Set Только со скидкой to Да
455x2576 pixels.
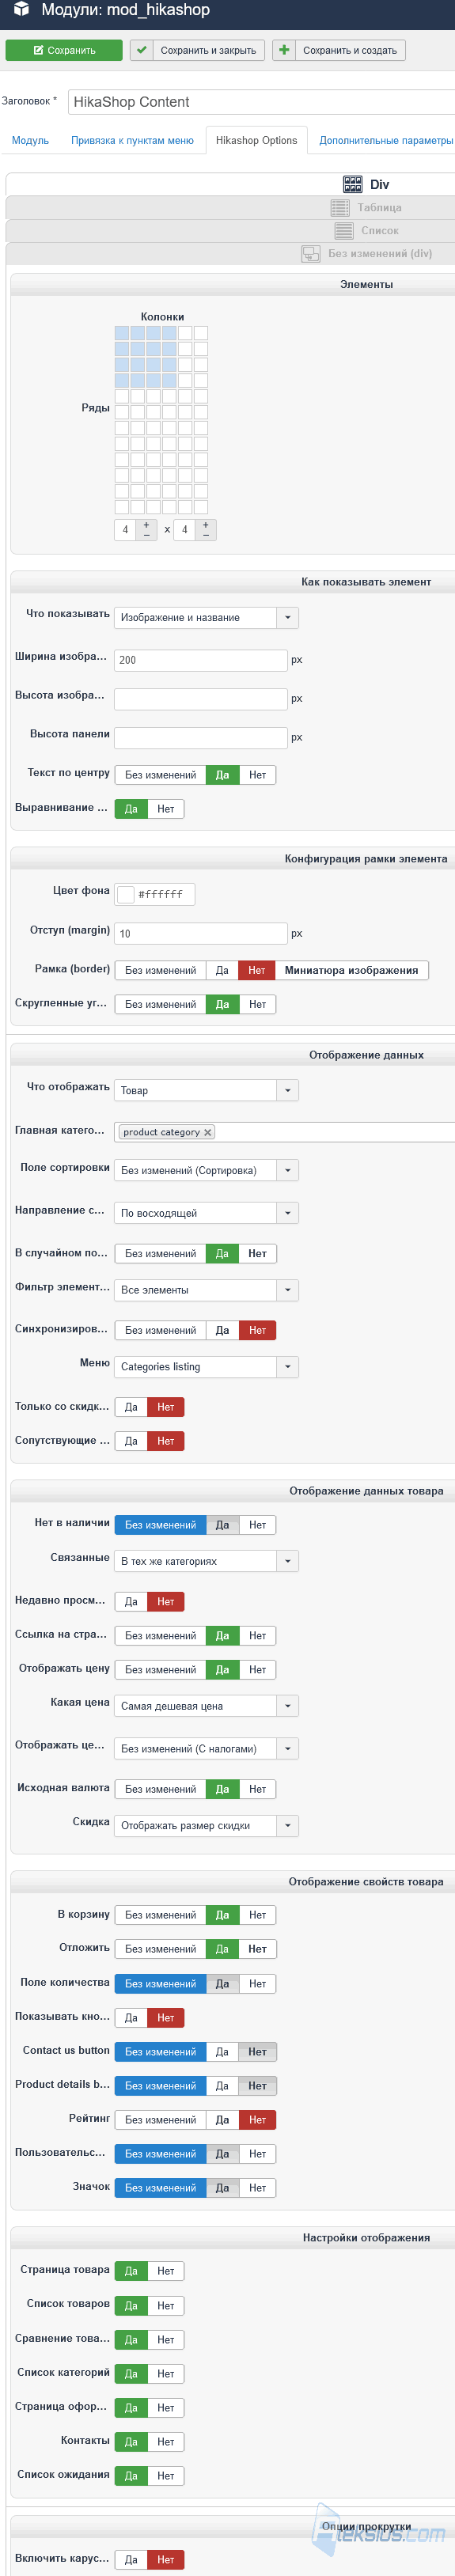131,1407
